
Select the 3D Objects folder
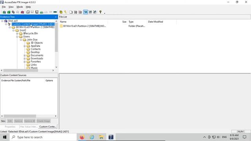[36, 43]
